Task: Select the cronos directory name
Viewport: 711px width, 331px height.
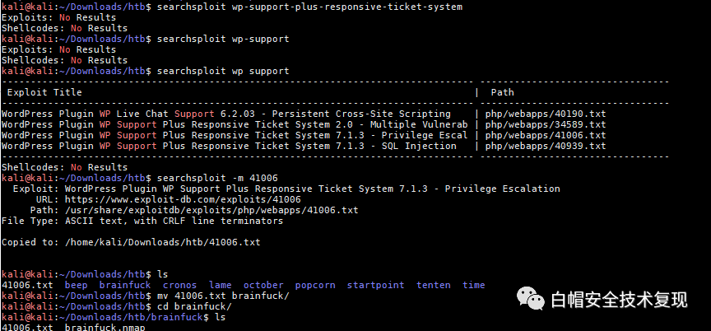Action: [179, 285]
